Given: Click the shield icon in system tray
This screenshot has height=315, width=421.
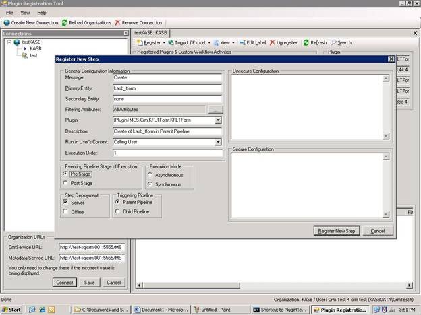Looking at the screenshot, I should click(385, 310).
